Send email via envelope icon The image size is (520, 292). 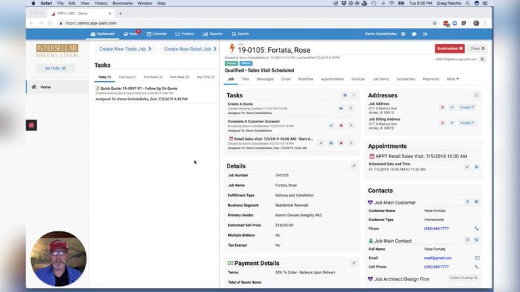tap(477, 258)
